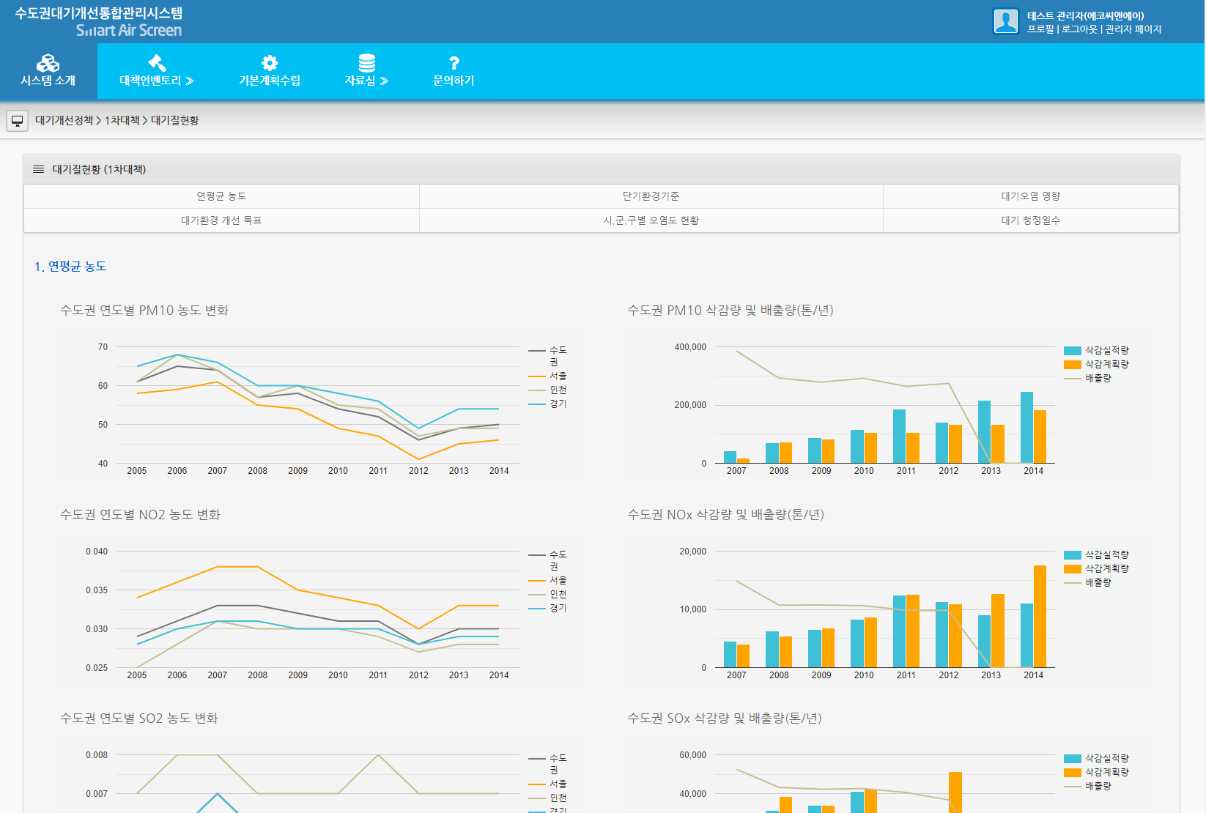Screen dimensions: 1206x813
Task: Click the 대책인벤토리 gavel icon
Action: point(157,63)
